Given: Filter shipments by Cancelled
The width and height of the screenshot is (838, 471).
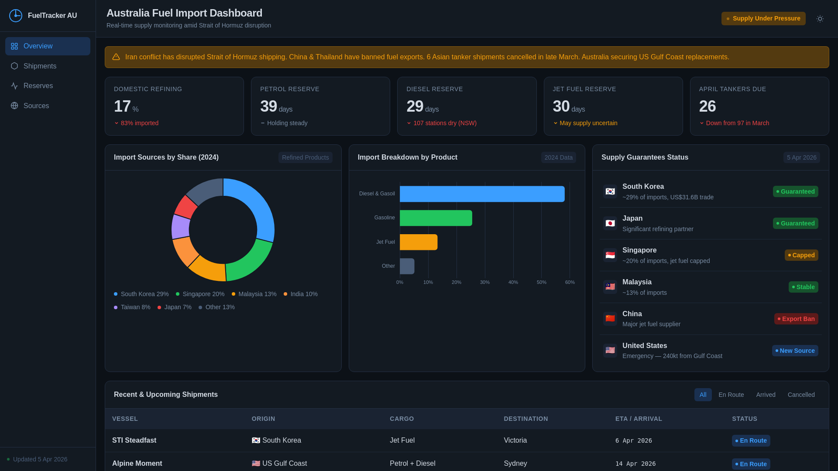Looking at the screenshot, I should 801,395.
